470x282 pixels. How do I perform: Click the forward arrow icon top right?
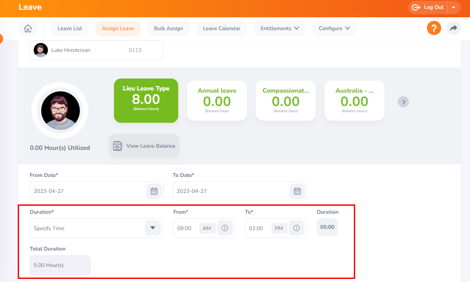coord(453,28)
